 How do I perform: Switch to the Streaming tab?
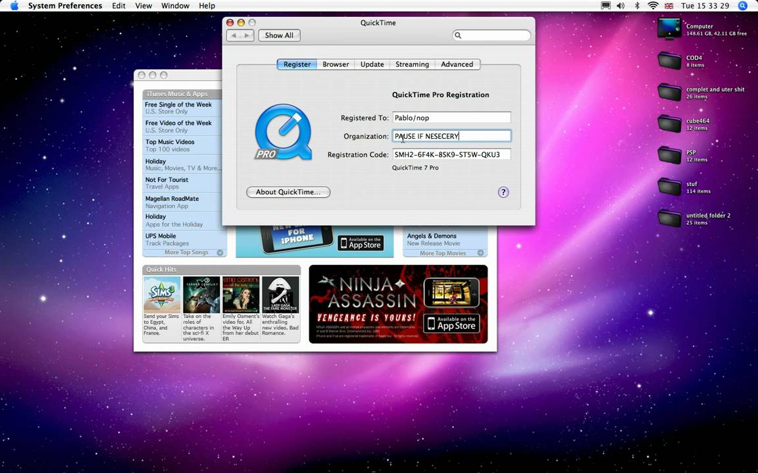click(412, 64)
